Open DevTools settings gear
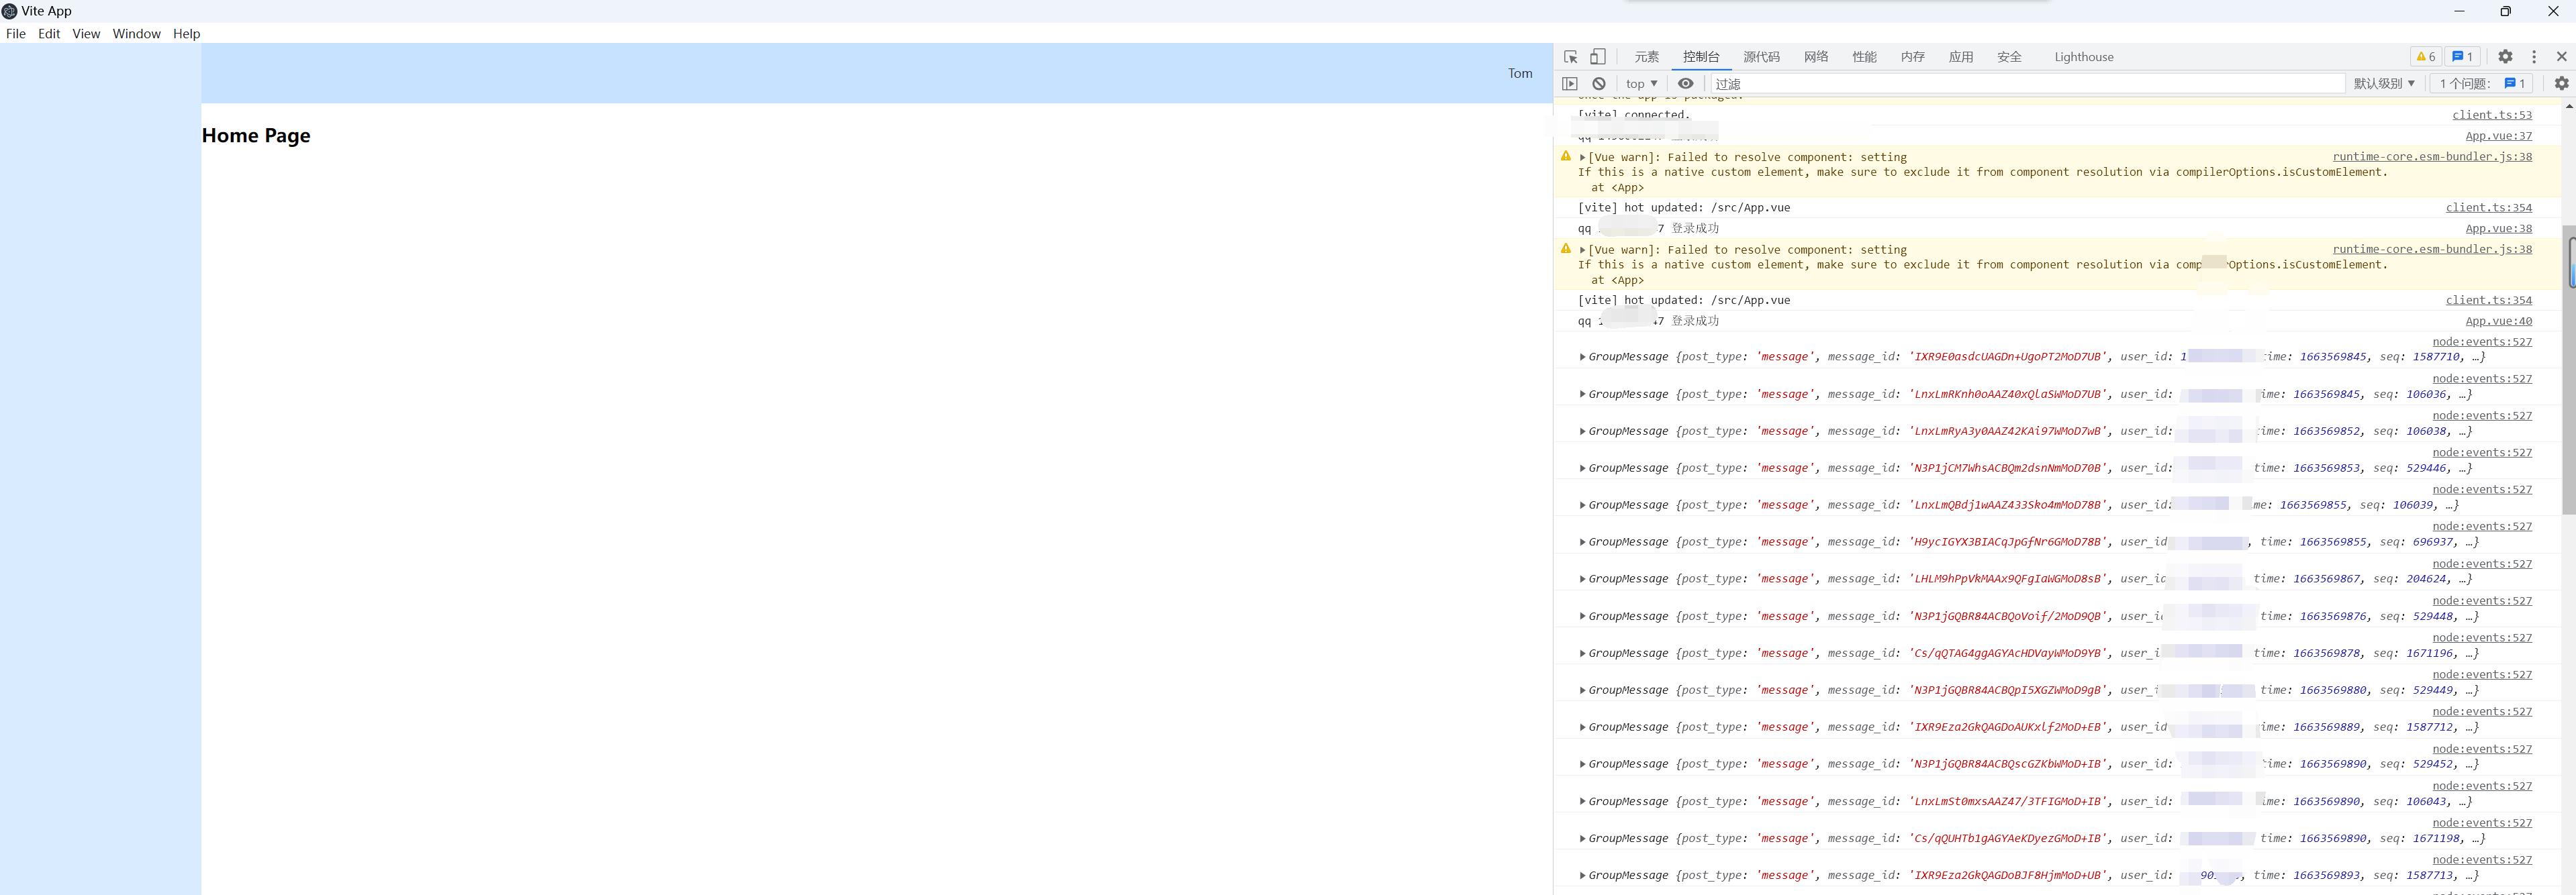 pos(2505,57)
